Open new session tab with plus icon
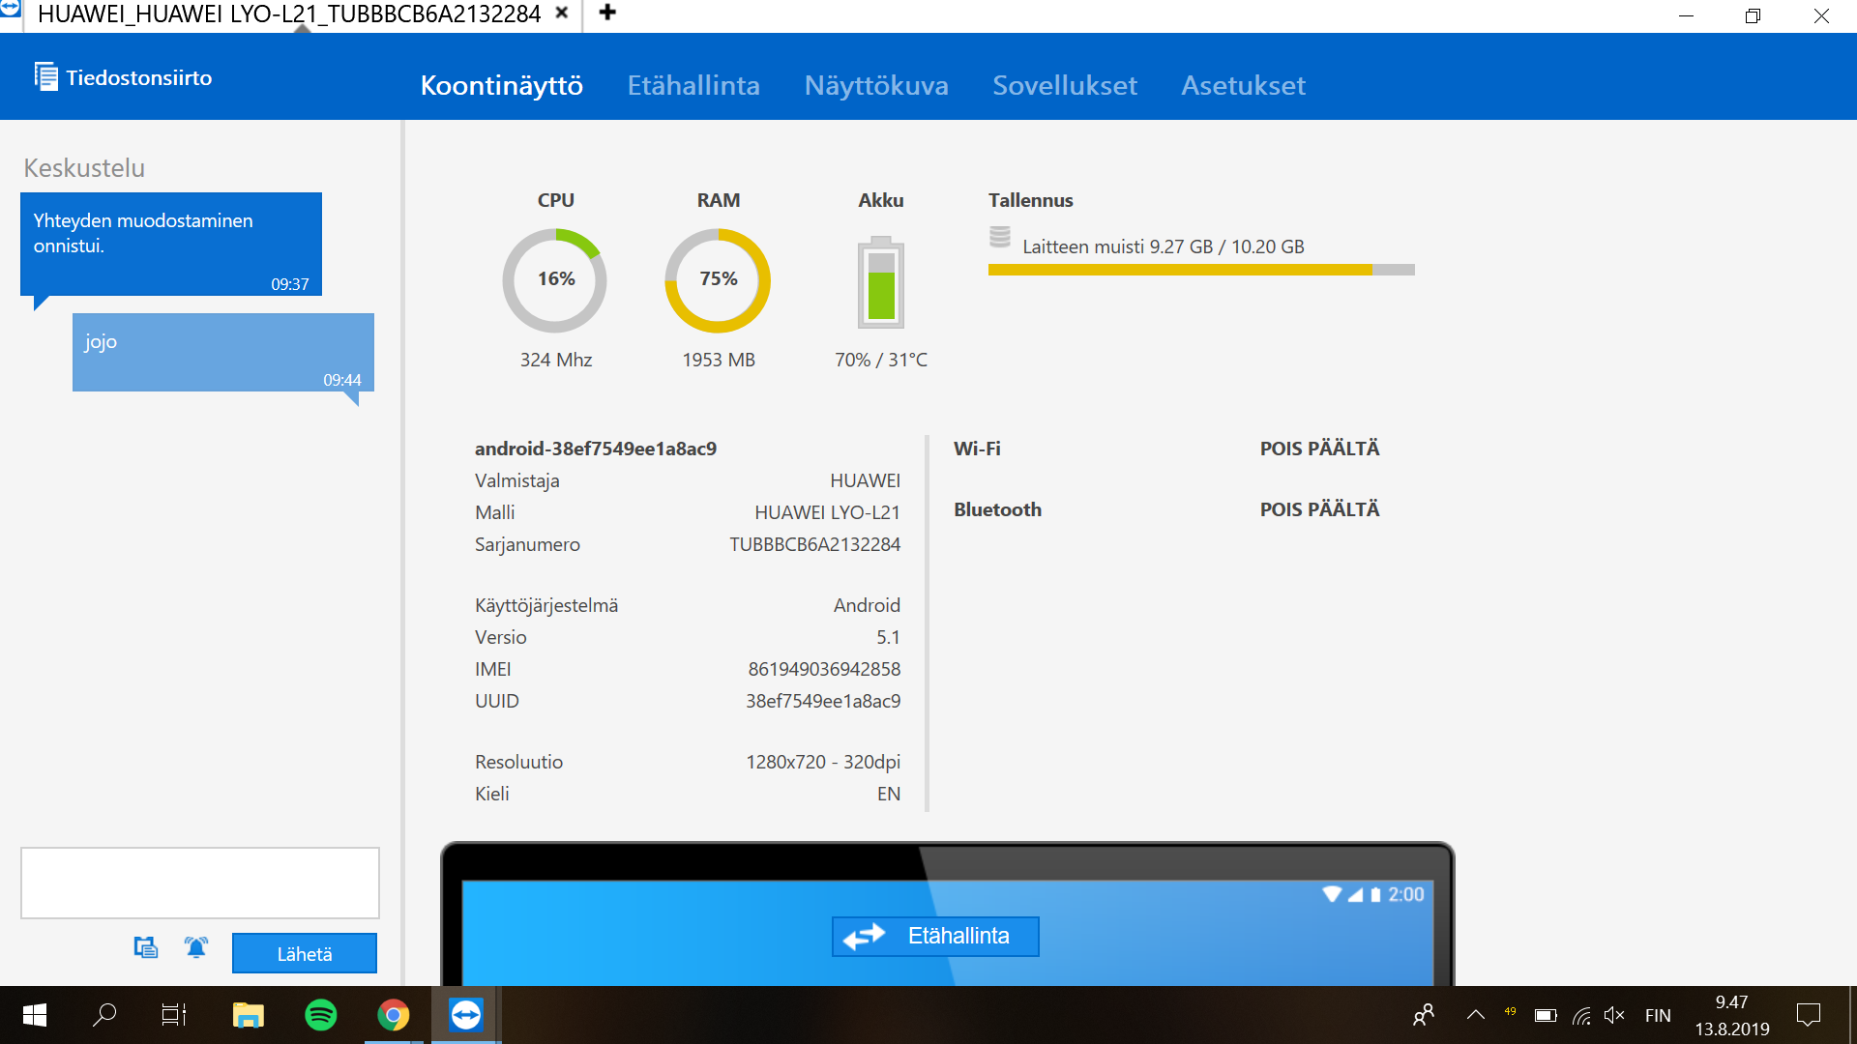The width and height of the screenshot is (1857, 1044). pos(607,13)
